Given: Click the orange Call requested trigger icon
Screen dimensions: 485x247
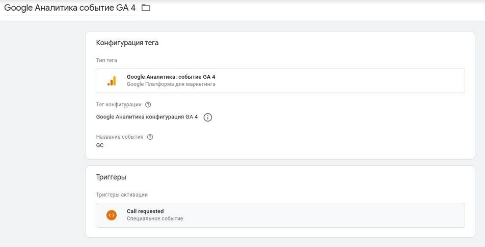Looking at the screenshot, I should [112, 215].
